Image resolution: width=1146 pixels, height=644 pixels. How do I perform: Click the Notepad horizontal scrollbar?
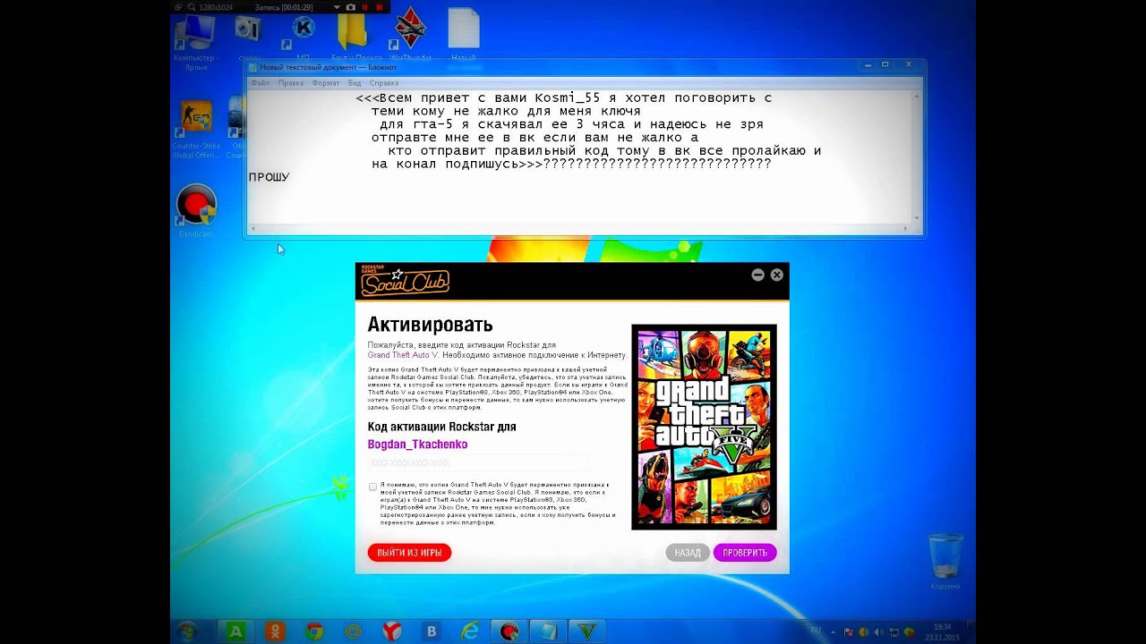click(x=579, y=229)
